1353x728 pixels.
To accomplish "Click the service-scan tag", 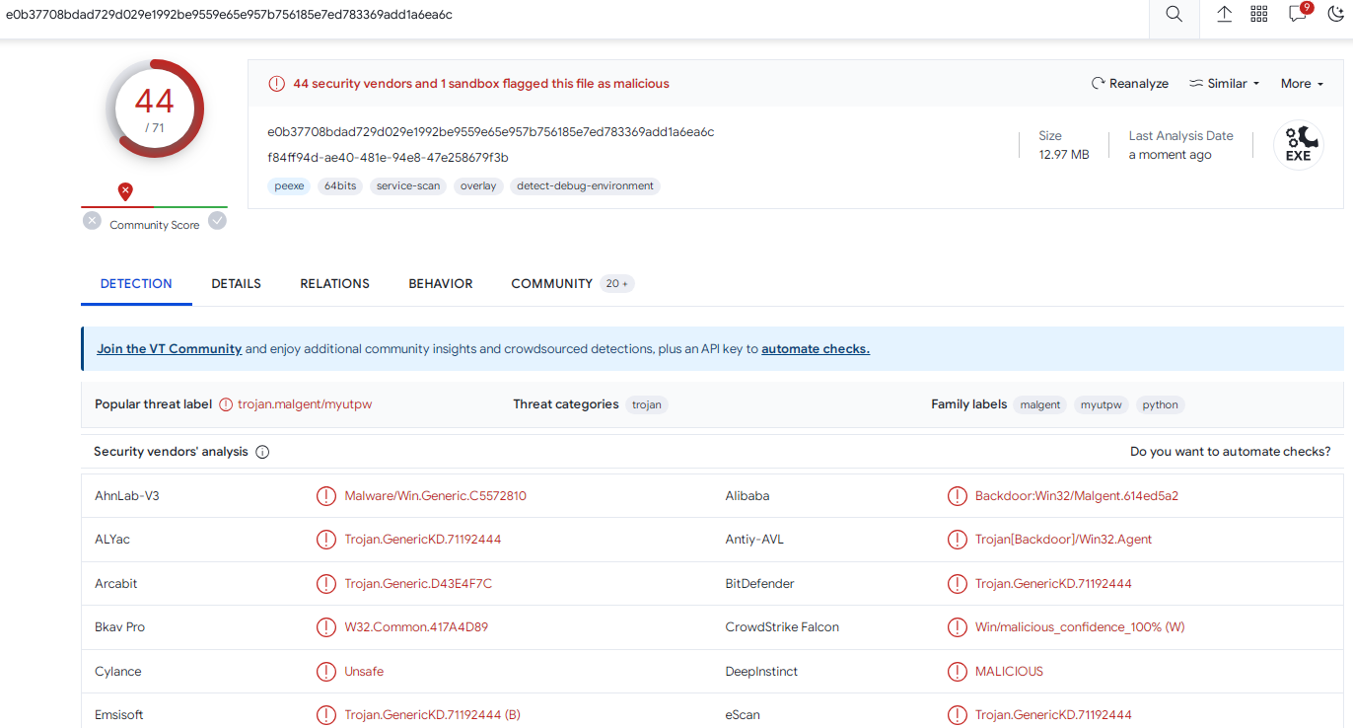I will [x=408, y=186].
